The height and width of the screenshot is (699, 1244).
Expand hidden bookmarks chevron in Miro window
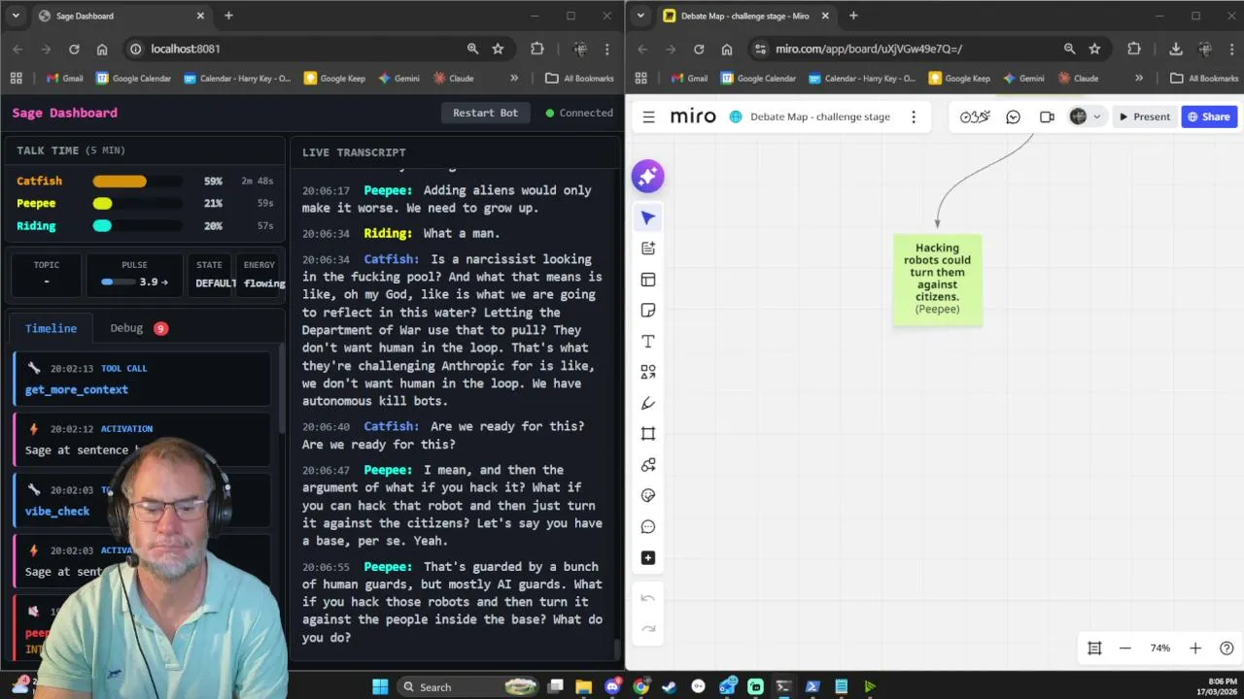[1139, 79]
